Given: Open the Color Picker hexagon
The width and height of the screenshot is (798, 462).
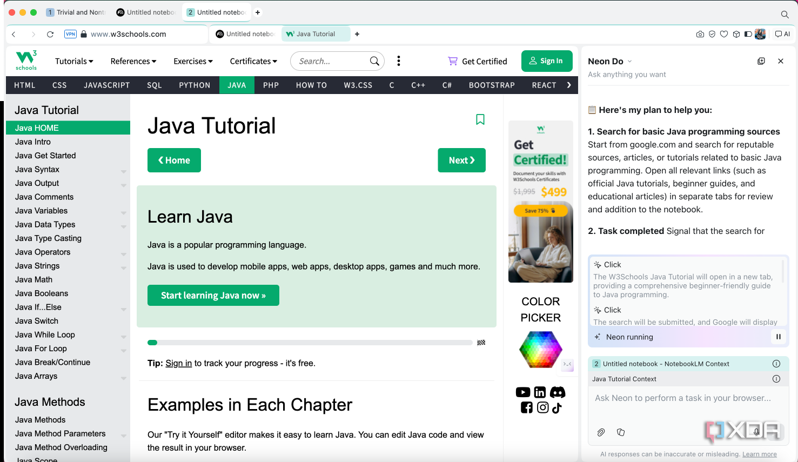Looking at the screenshot, I should tap(541, 349).
